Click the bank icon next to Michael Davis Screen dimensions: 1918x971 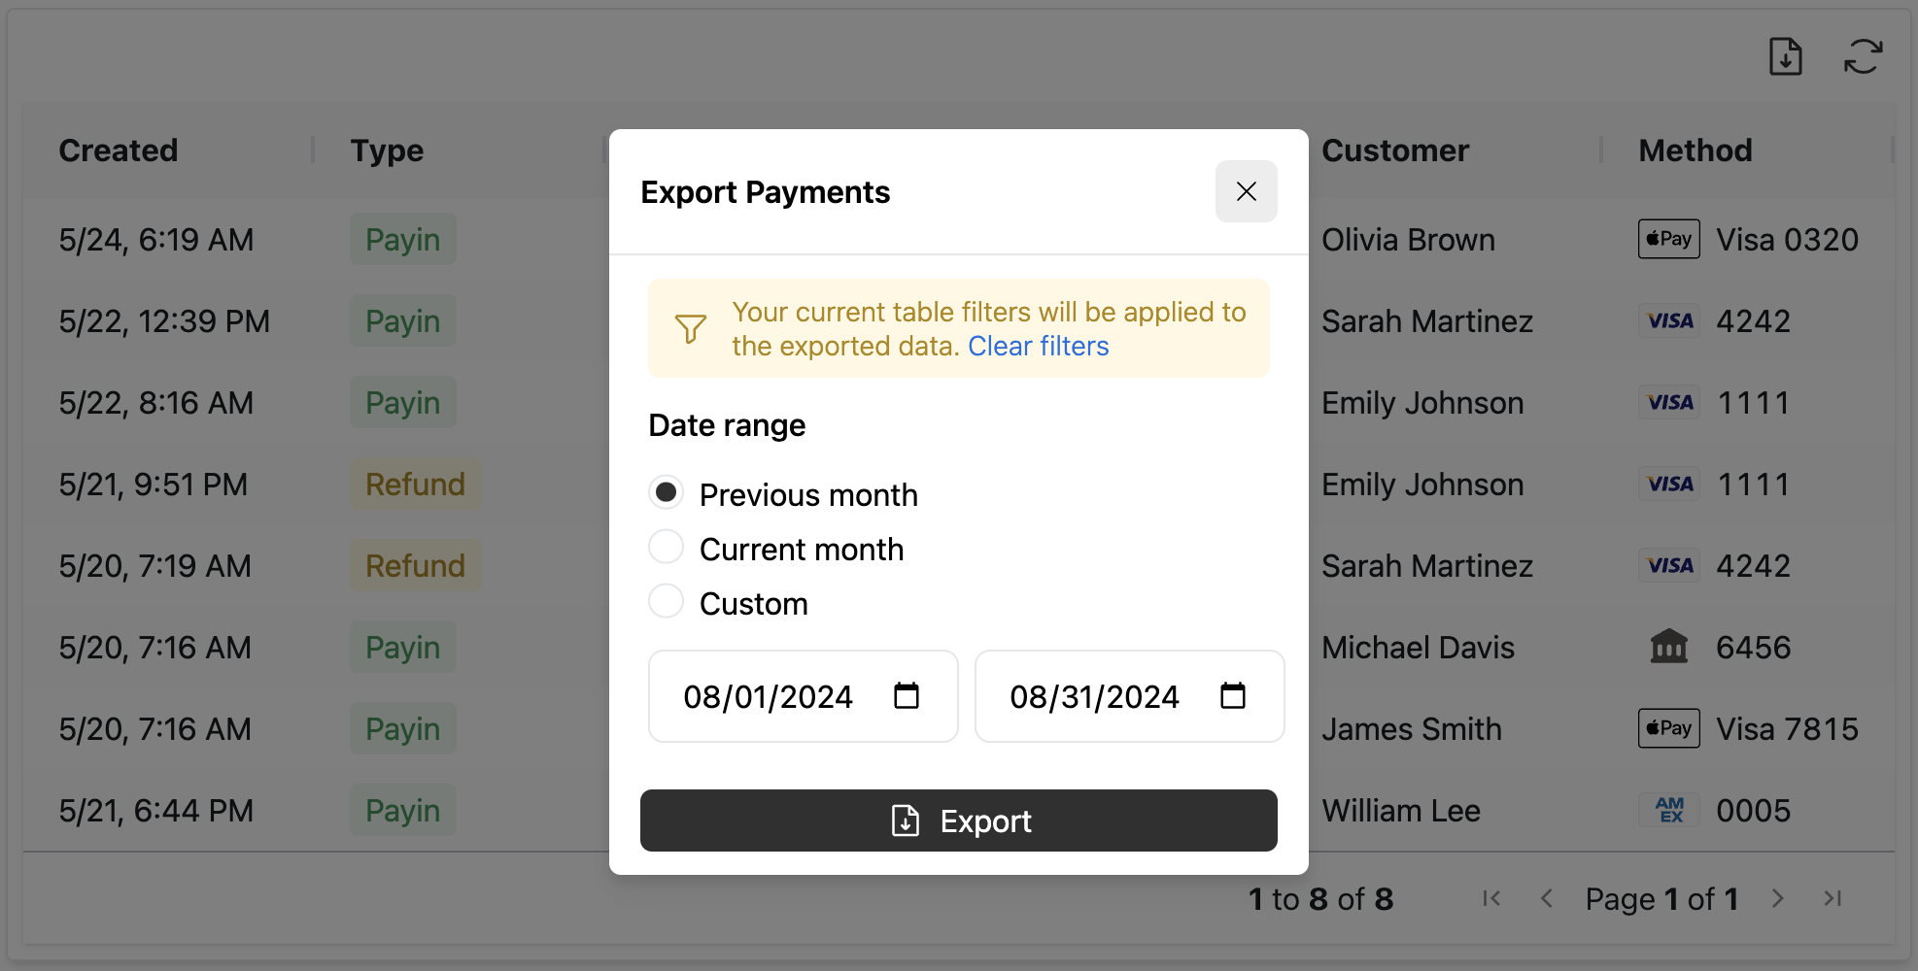[1668, 647]
